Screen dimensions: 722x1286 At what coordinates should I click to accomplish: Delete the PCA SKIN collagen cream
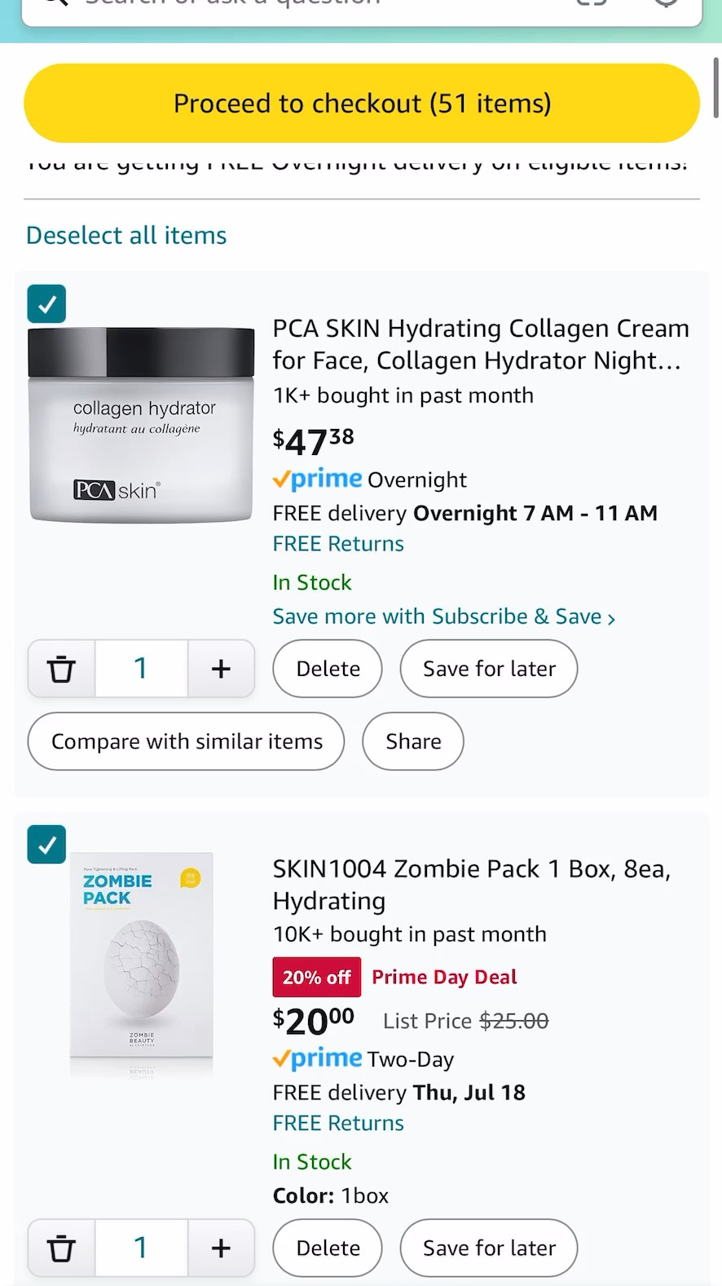pos(327,669)
